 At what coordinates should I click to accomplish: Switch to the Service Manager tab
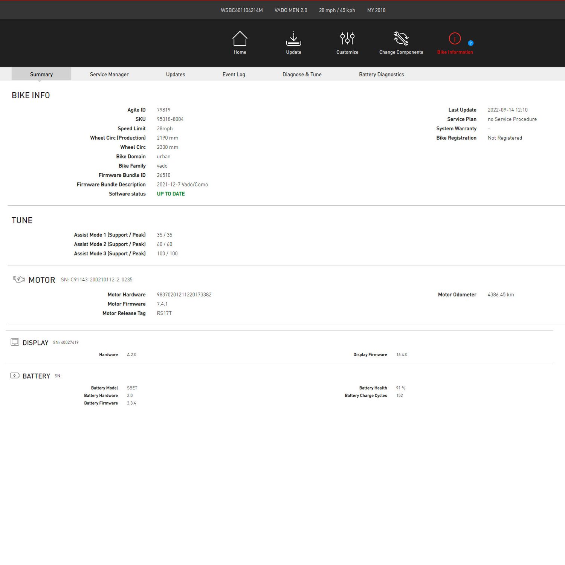pyautogui.click(x=109, y=74)
